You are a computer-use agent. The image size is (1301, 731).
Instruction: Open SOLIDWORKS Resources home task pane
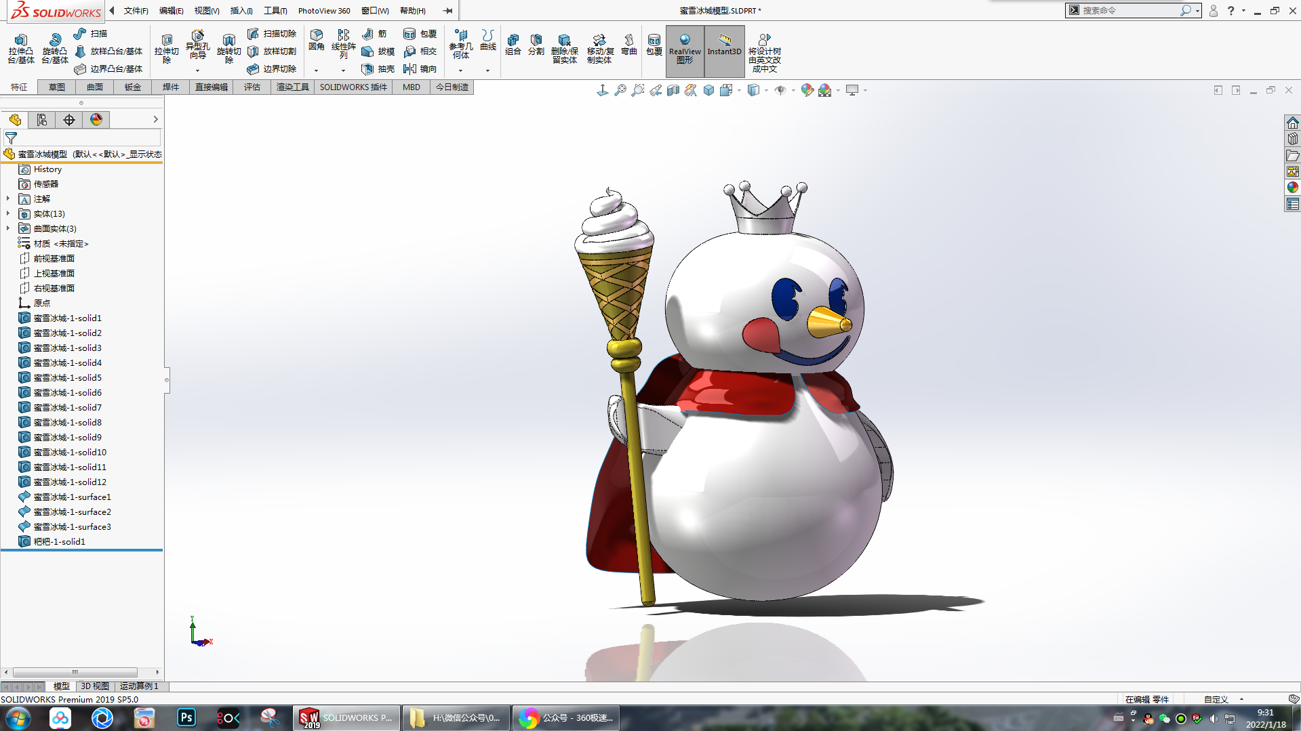point(1293,123)
